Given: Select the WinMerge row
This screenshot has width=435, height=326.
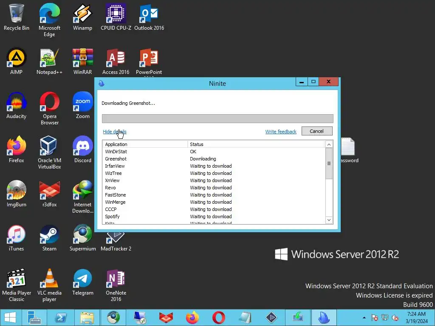Looking at the screenshot, I should pyautogui.click(x=214, y=202).
